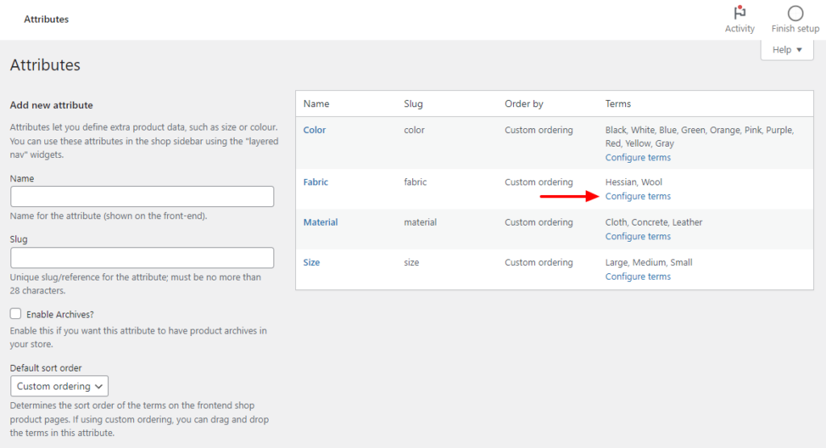
Task: Click the 'Large, Medium, Small' terms text
Action: coord(649,262)
